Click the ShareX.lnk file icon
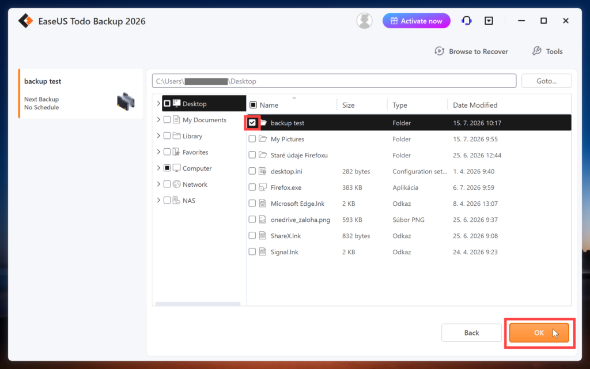This screenshot has height=369, width=590. (263, 236)
